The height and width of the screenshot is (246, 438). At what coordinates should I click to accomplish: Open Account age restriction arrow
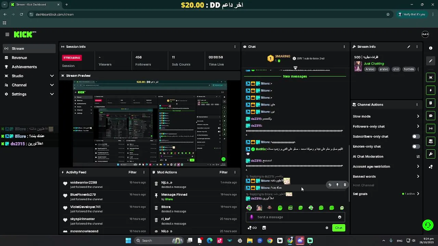click(x=418, y=166)
